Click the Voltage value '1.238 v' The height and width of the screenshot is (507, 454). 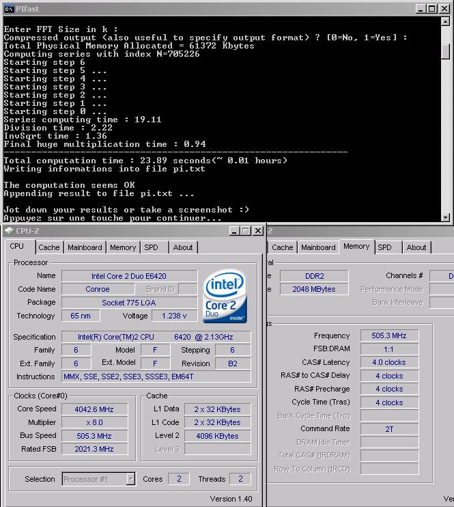pyautogui.click(x=175, y=316)
